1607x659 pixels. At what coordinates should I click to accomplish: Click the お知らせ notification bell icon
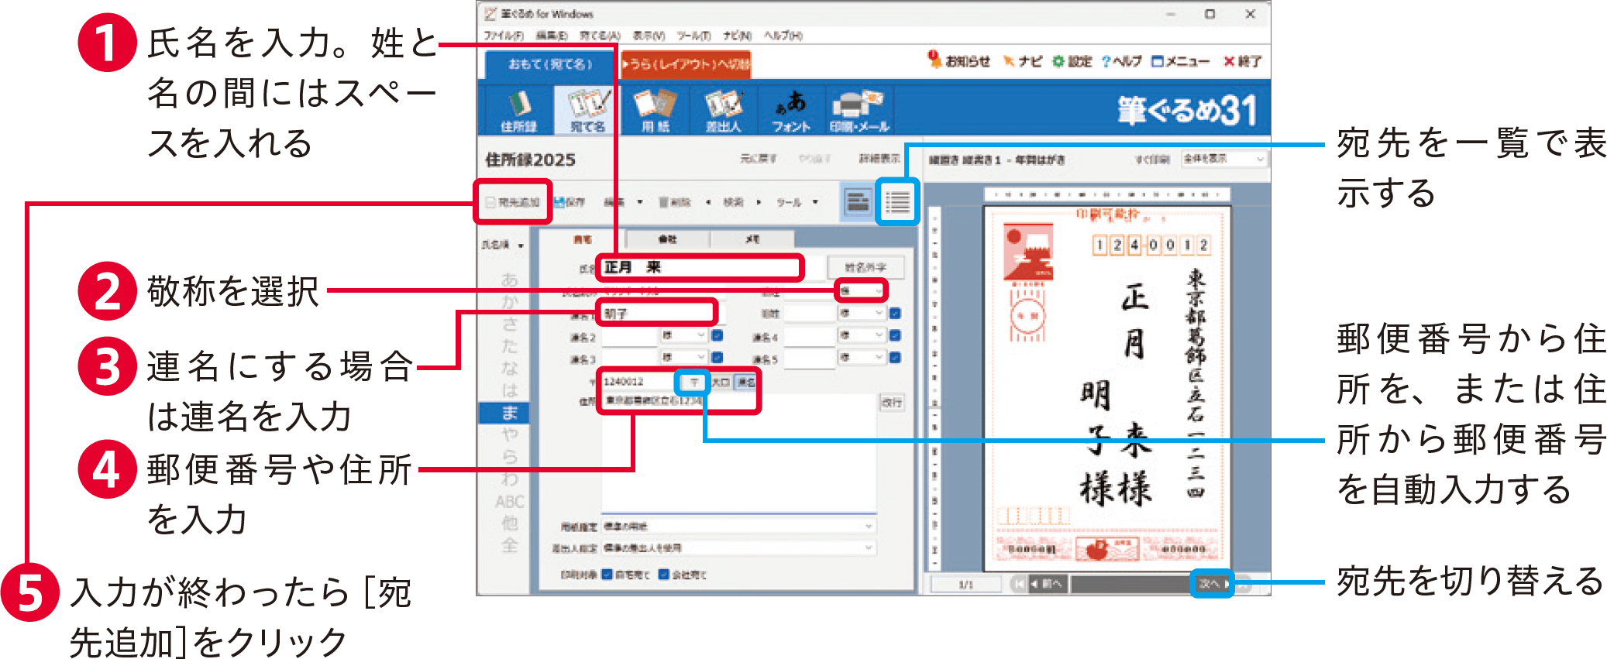[x=958, y=60]
